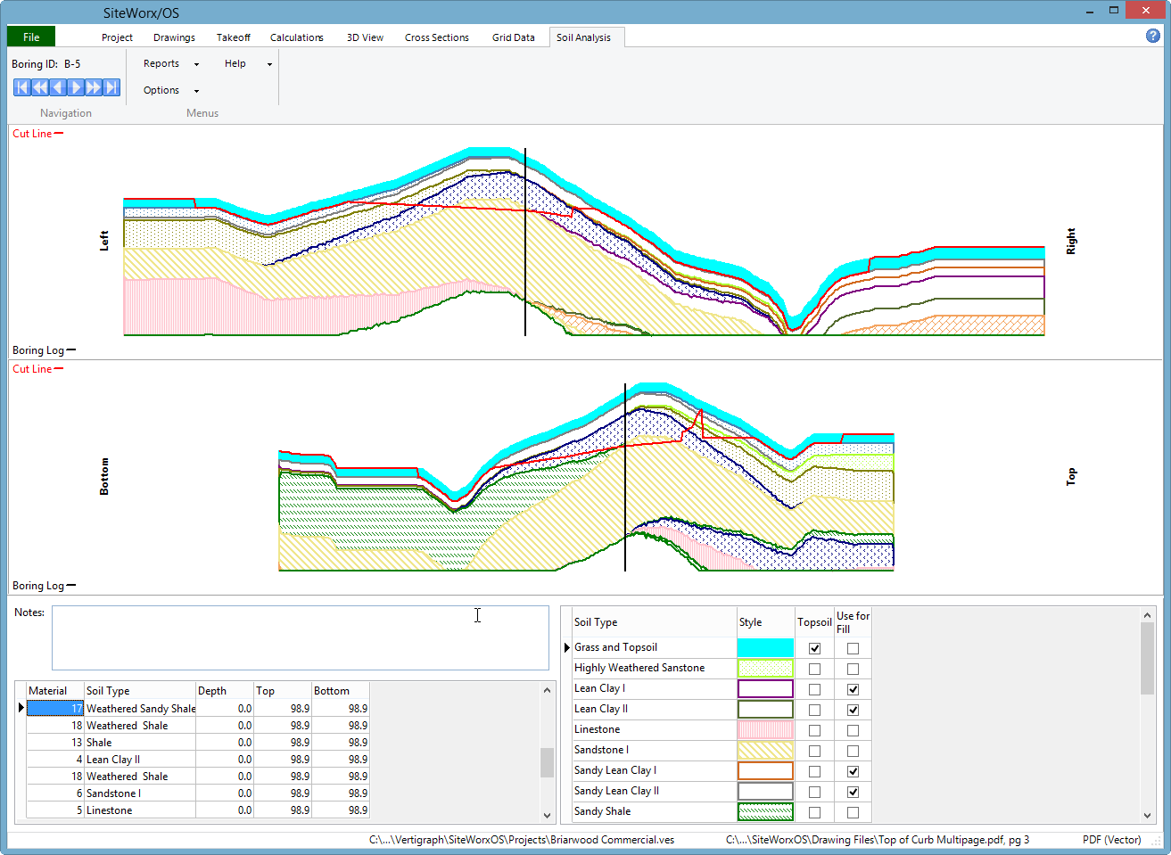Open the File menu

click(x=30, y=37)
